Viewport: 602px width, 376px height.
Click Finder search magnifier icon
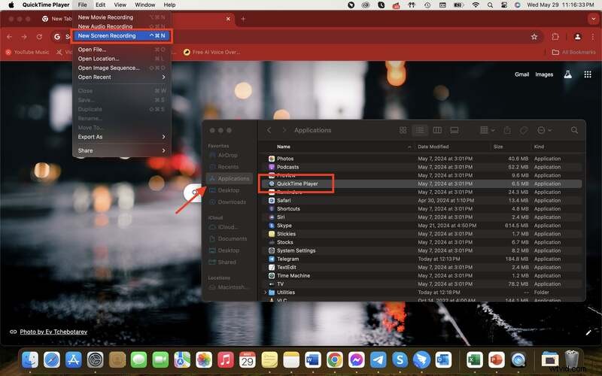coord(574,130)
